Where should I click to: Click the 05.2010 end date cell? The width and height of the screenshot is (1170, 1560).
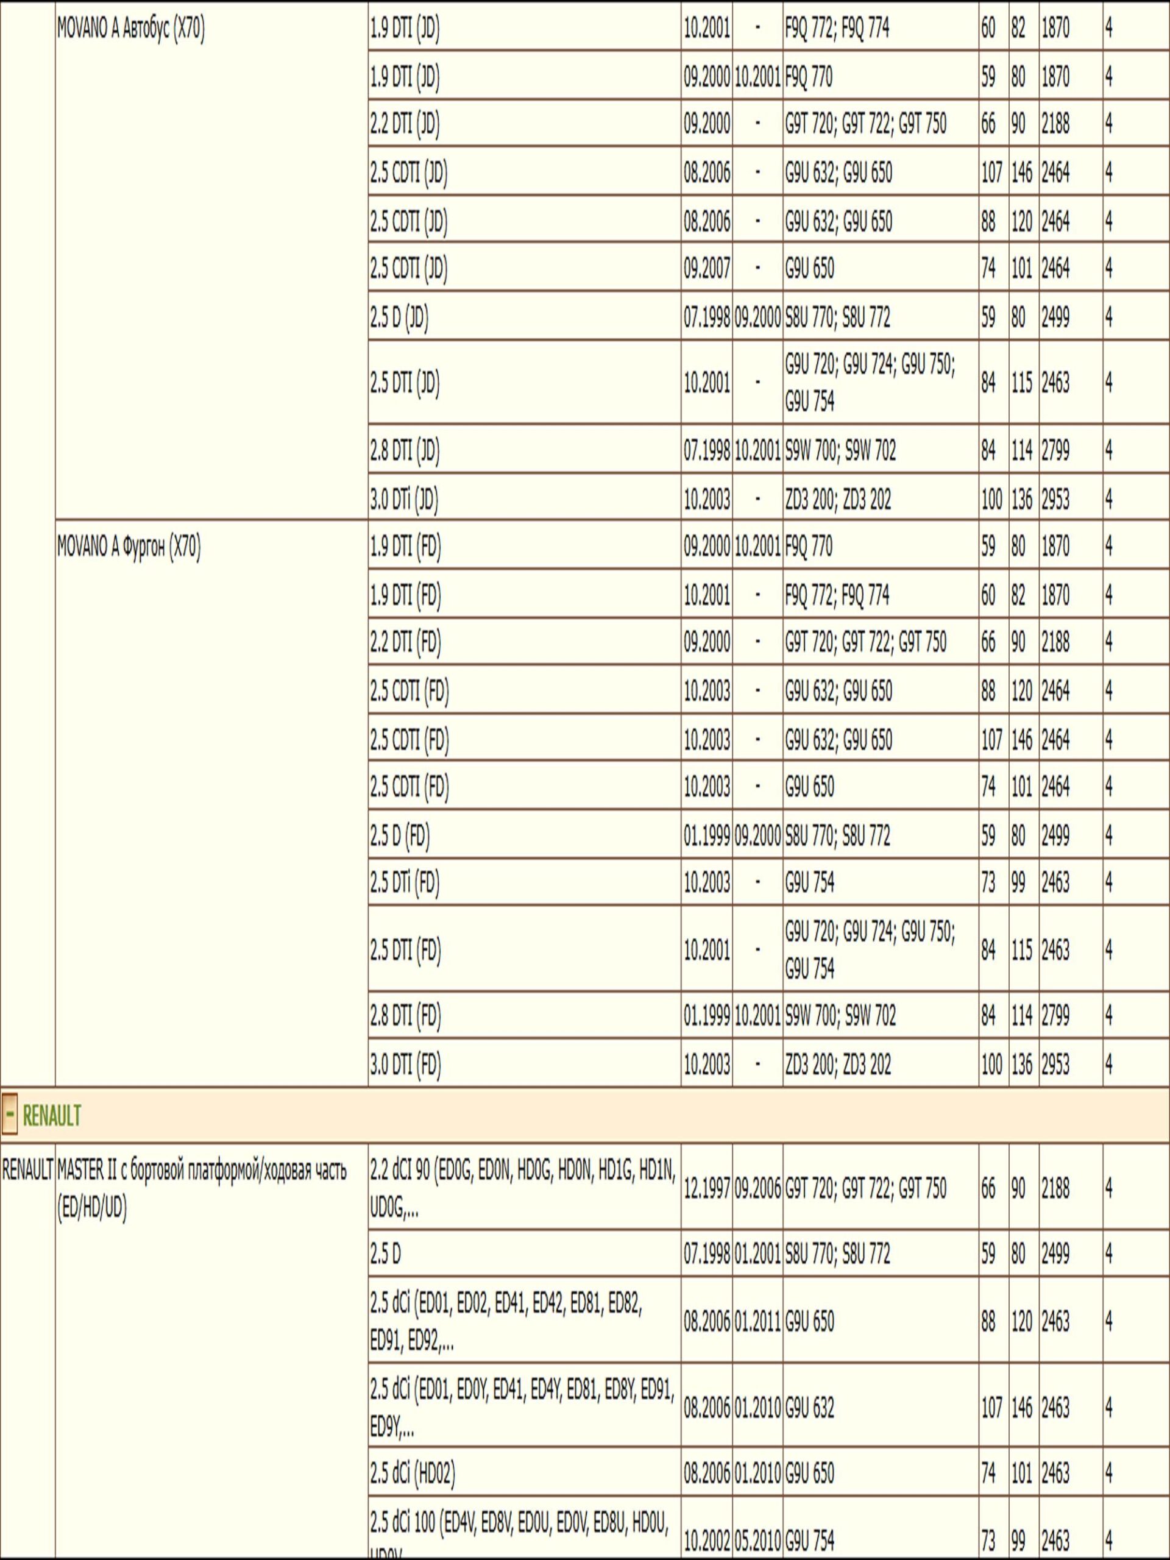coord(757,1541)
